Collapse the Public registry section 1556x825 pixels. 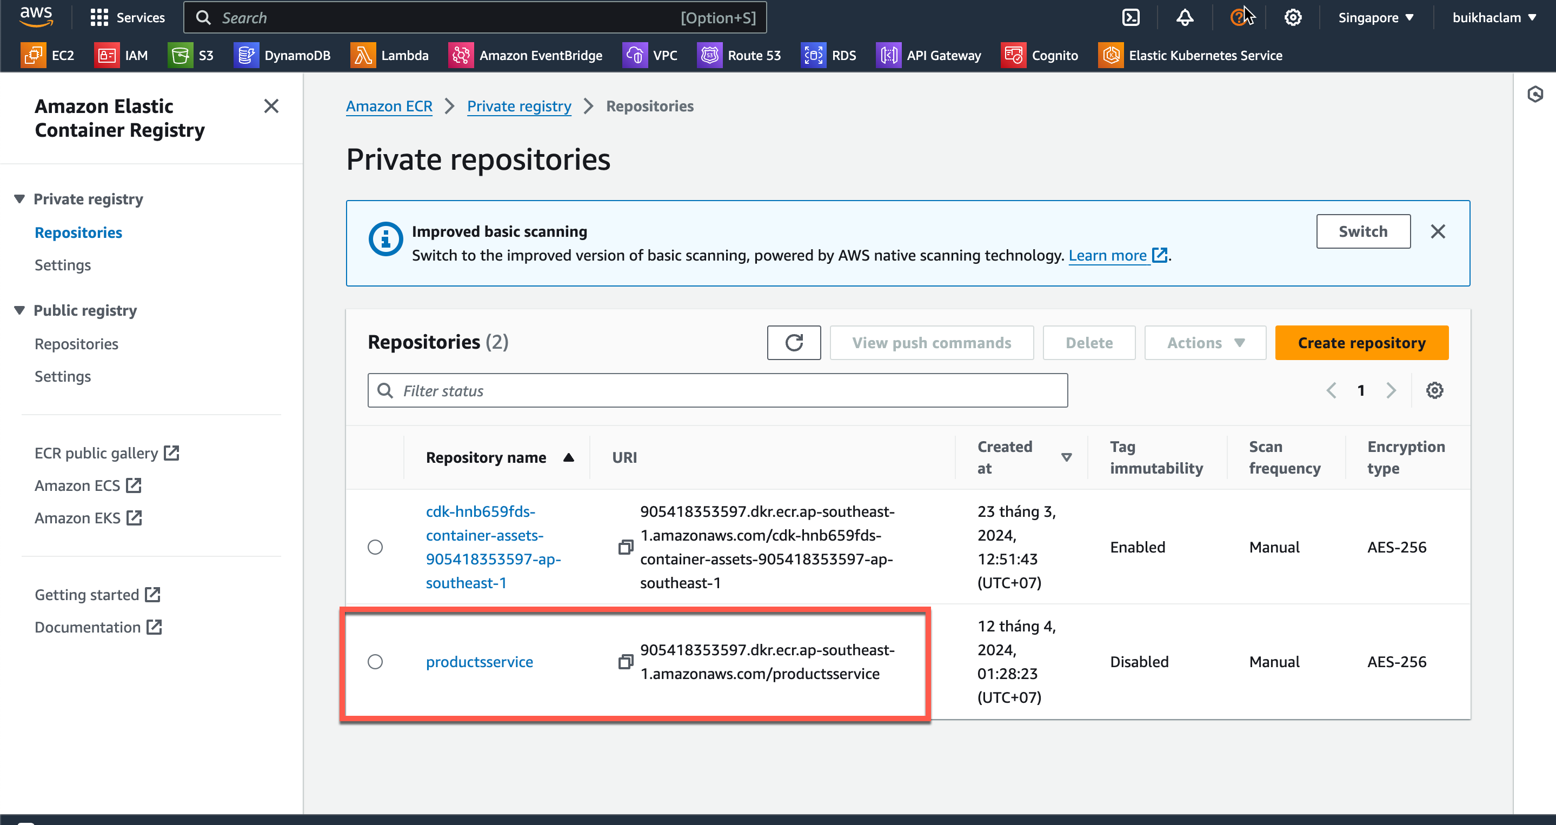(19, 310)
